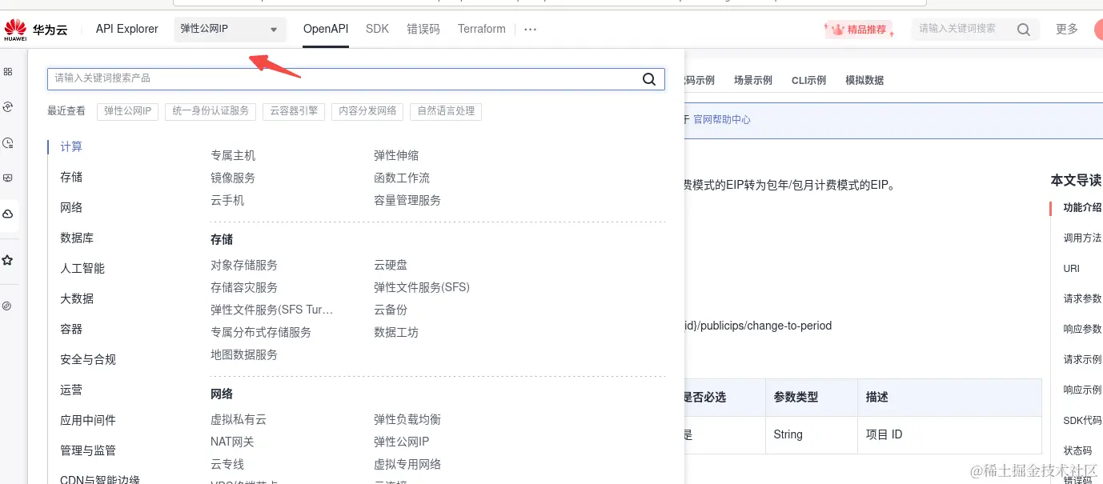This screenshot has width=1103, height=484.
Task: Choose recent tag 自然语言处理
Action: pos(446,111)
